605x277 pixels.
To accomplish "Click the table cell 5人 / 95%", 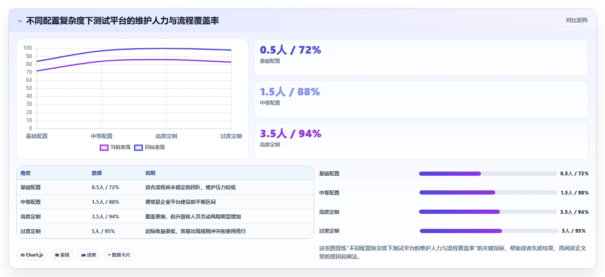I will pos(103,231).
